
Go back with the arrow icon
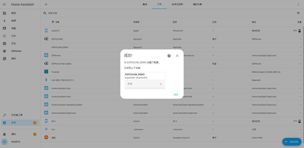click(x=46, y=4)
